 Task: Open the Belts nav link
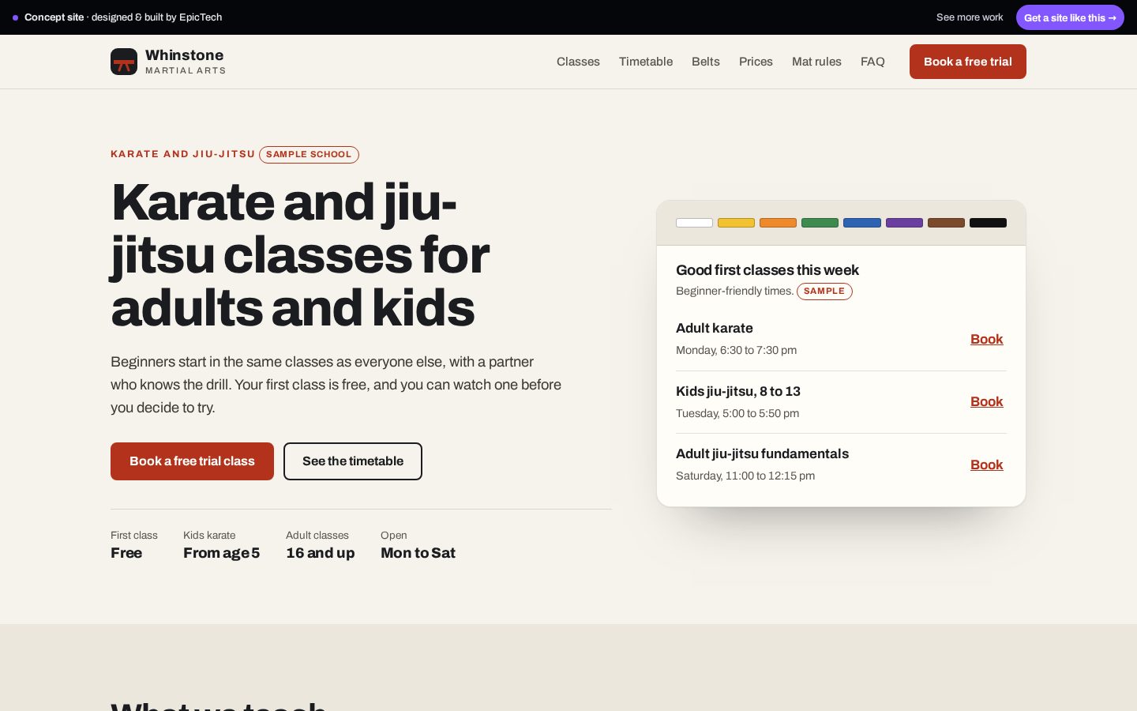pyautogui.click(x=706, y=62)
